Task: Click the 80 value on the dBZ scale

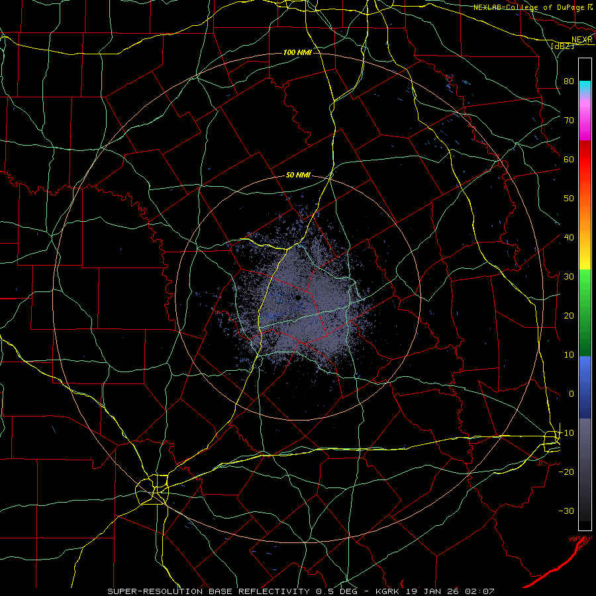Action: tap(569, 81)
